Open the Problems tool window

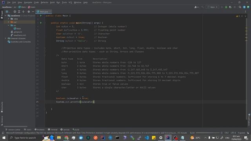tap(40, 130)
